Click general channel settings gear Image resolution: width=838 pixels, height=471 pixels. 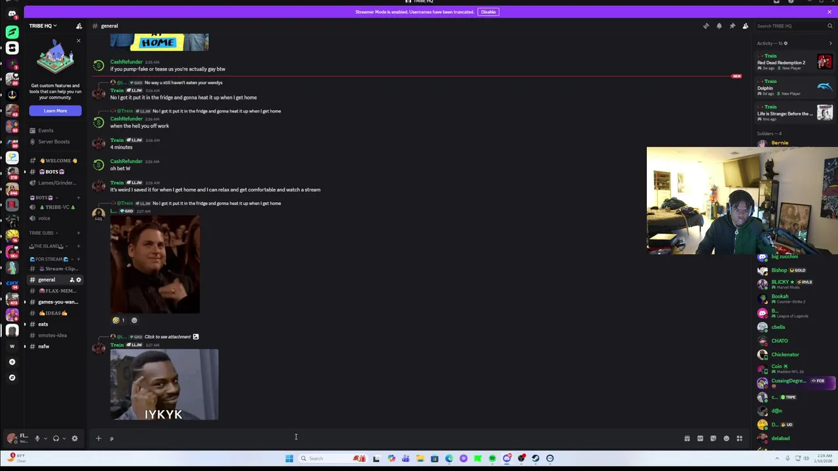(79, 280)
